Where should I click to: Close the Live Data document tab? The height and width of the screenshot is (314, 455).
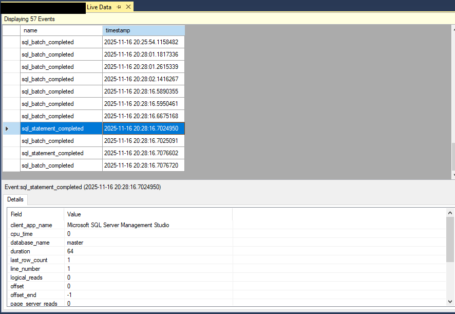[x=129, y=7]
